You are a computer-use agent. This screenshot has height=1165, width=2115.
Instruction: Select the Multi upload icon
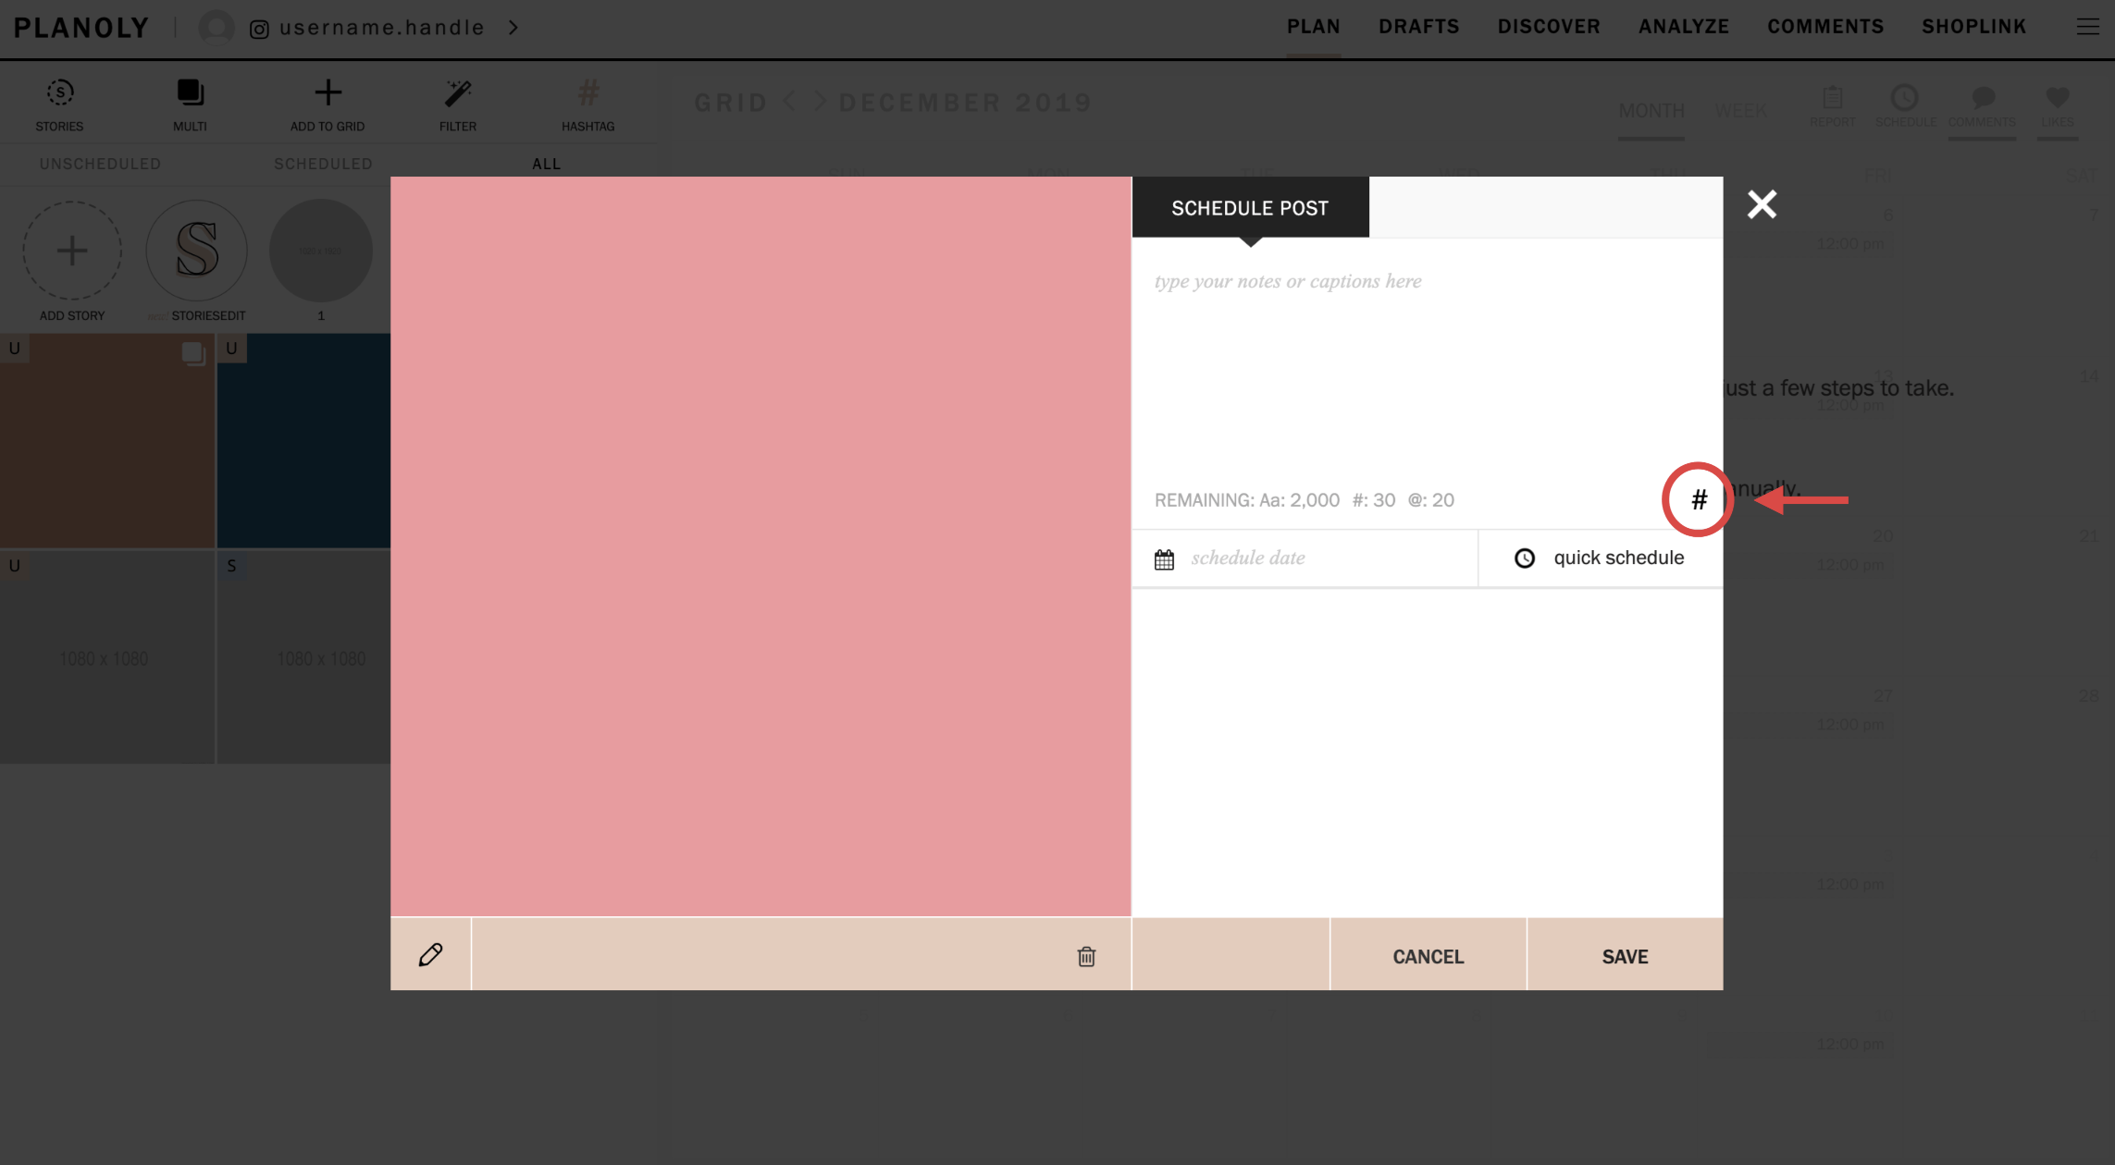[190, 93]
